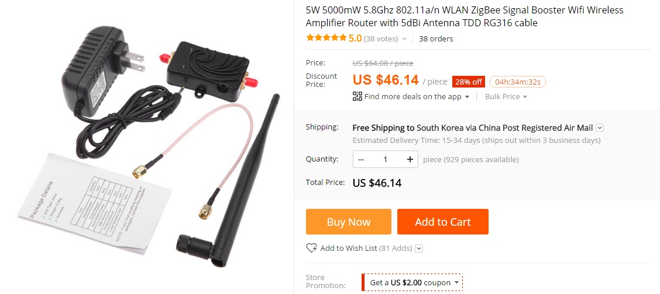Click the product title text
The width and height of the screenshot is (660, 294).
click(464, 16)
